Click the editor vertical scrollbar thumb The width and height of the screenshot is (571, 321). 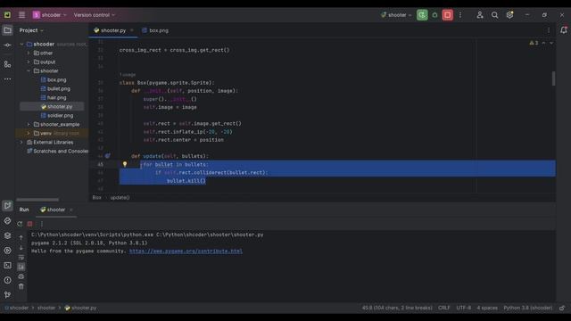coord(553,78)
